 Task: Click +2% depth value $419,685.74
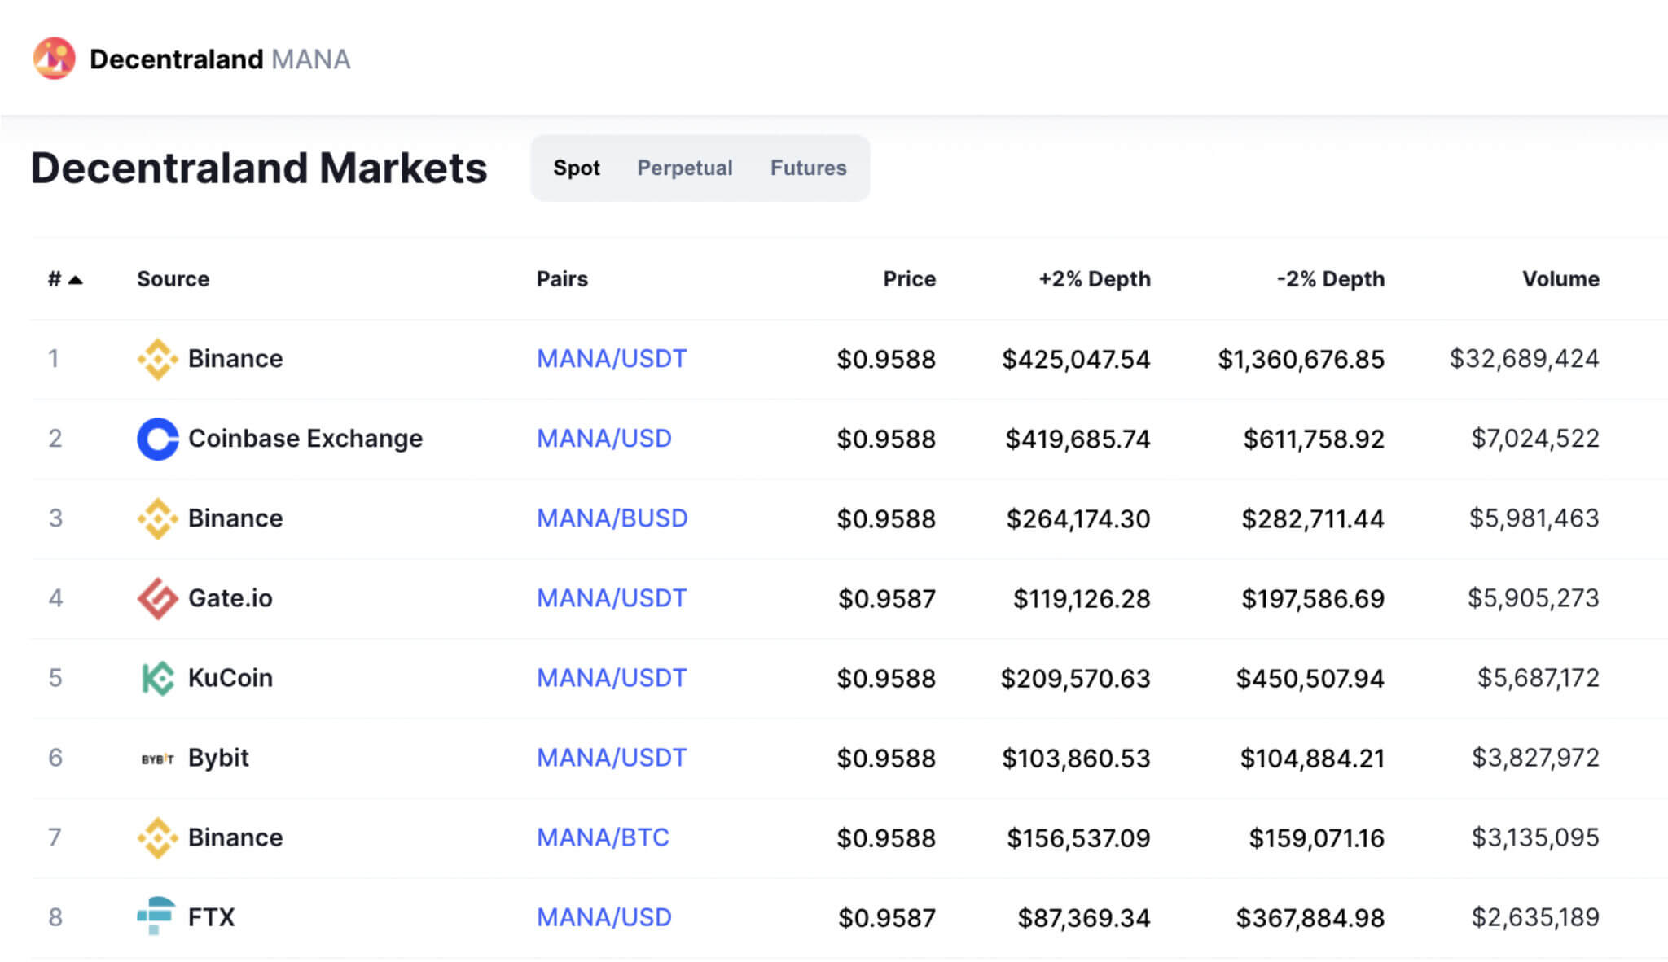coord(1078,439)
